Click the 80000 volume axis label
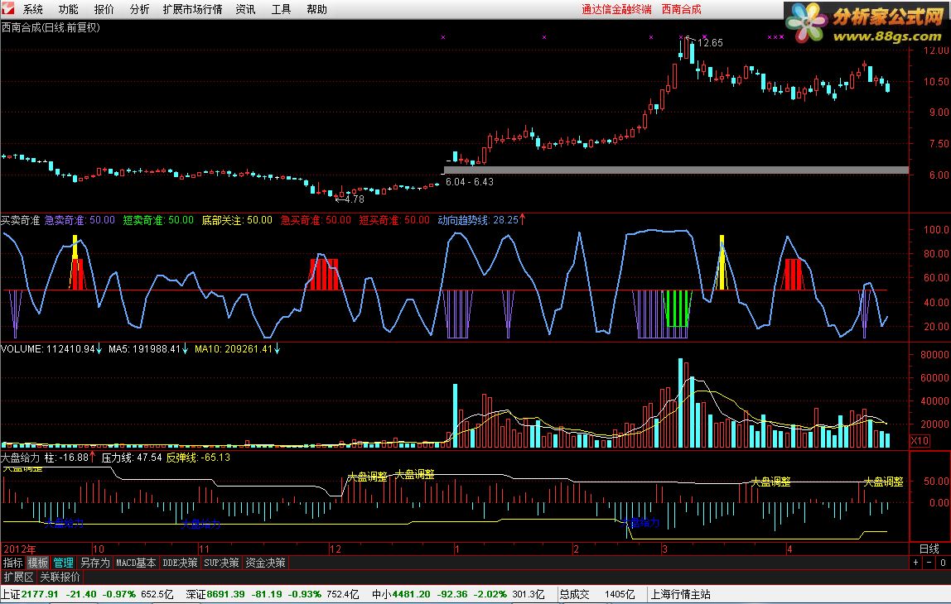Image resolution: width=951 pixels, height=604 pixels. (x=934, y=354)
